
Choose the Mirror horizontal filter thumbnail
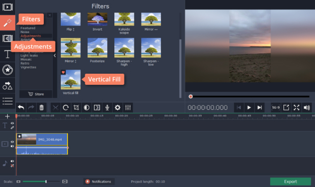pyautogui.click(x=151, y=19)
